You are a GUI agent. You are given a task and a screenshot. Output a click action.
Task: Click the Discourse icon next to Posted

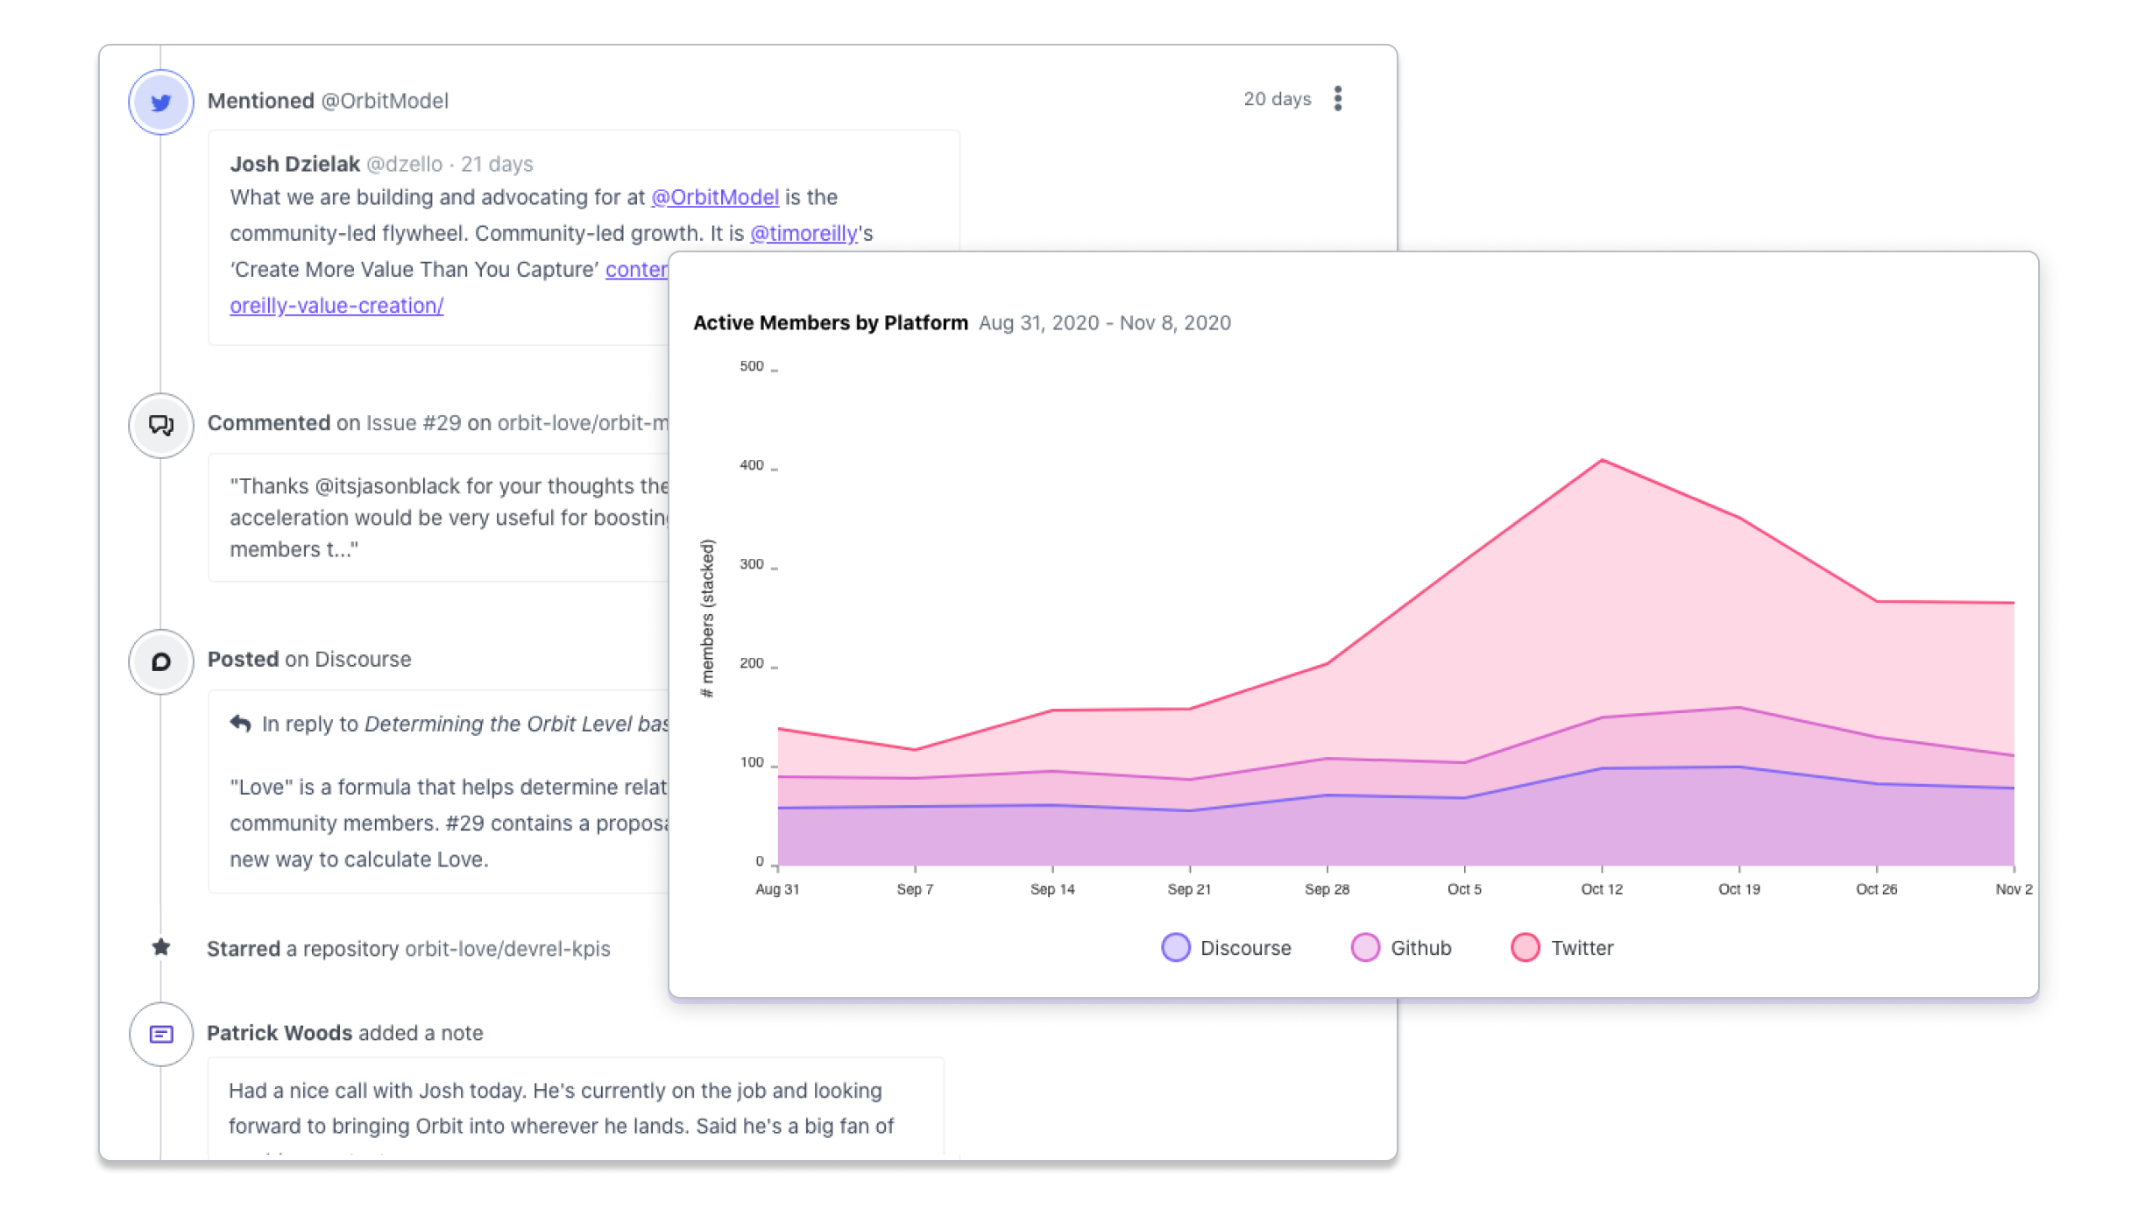pos(160,661)
